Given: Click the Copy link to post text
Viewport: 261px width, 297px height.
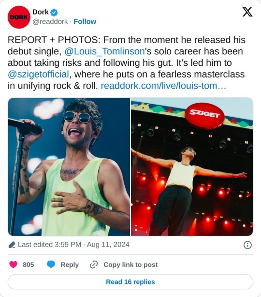Looking at the screenshot, I should pos(130,265).
